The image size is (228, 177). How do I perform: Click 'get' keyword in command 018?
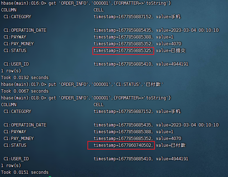point(52,98)
